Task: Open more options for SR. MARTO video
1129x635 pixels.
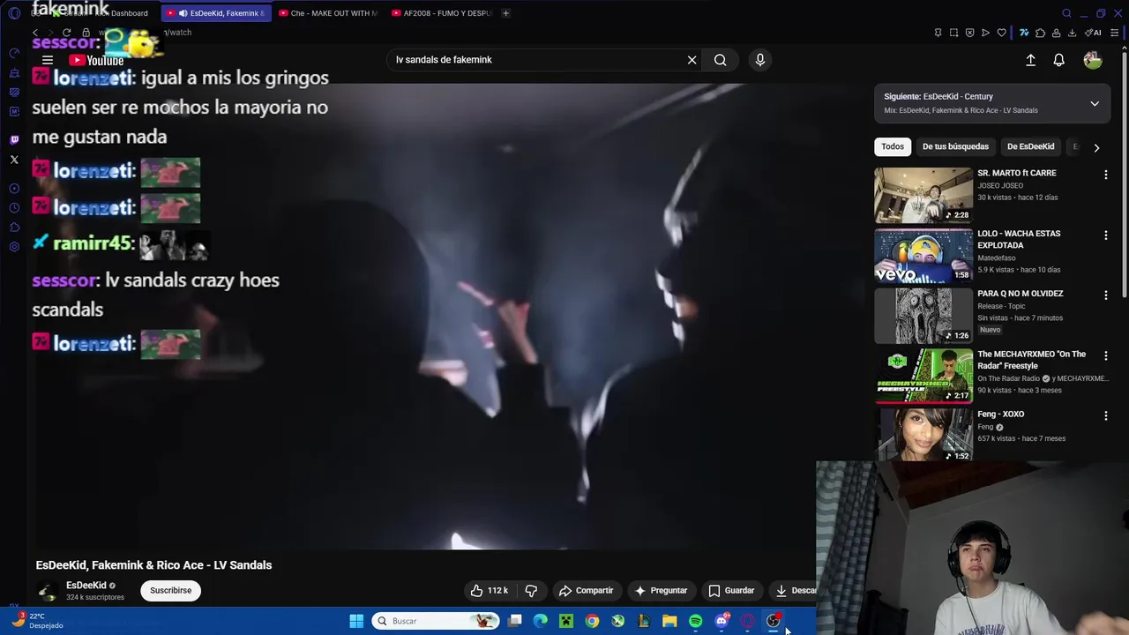Action: pyautogui.click(x=1105, y=175)
